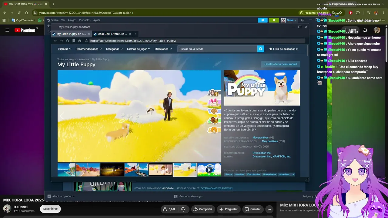
Task: Open more actions for the YouTube video
Action: (269, 209)
